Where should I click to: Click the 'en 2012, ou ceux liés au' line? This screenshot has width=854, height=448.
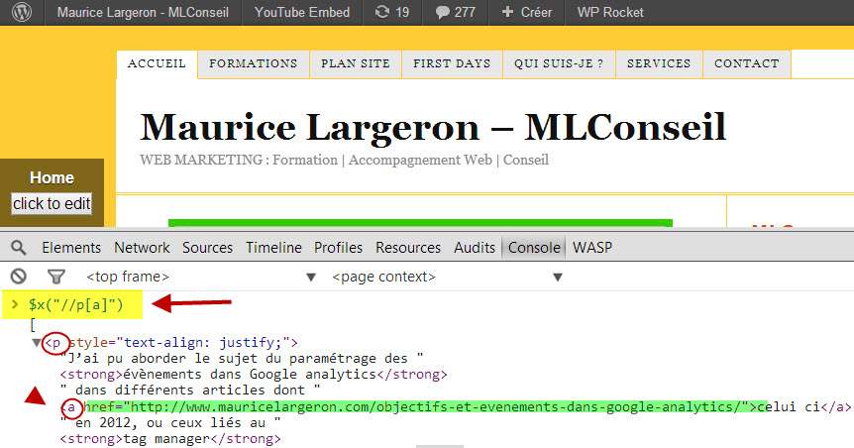[x=170, y=422]
